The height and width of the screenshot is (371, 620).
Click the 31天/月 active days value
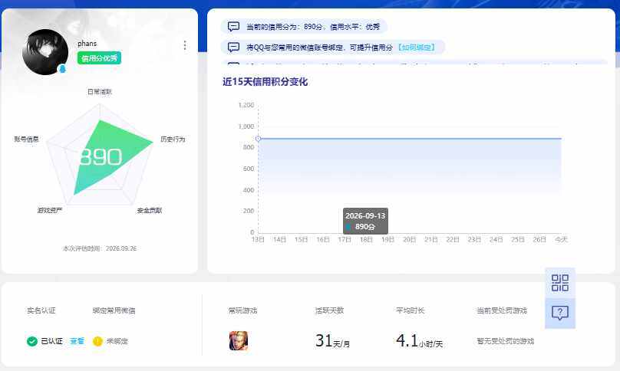pyautogui.click(x=332, y=340)
